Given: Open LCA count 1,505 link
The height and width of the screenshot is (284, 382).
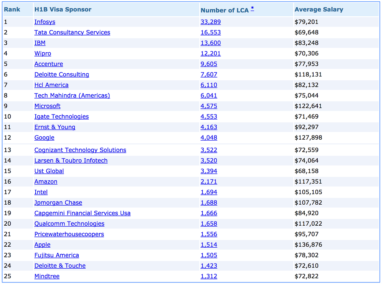Looking at the screenshot, I should [x=209, y=255].
